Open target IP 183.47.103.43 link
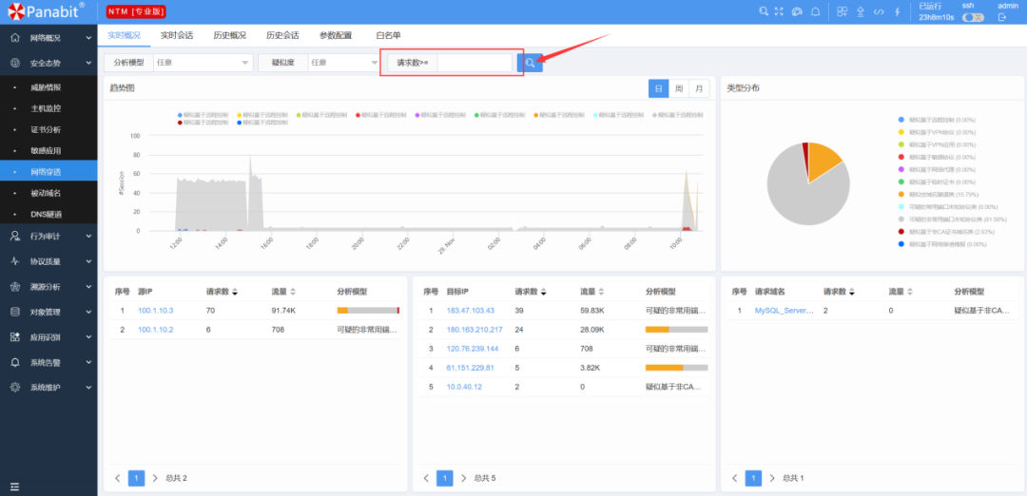Viewport: 1027px width, 496px height. click(x=471, y=311)
